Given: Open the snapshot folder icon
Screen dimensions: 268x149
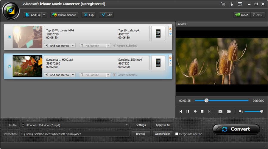Looking at the screenshot, I should [229, 111].
